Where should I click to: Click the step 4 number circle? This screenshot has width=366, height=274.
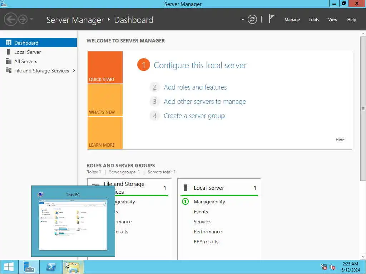[154, 116]
